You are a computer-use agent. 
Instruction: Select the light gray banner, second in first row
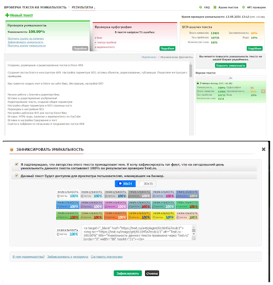click(92, 194)
